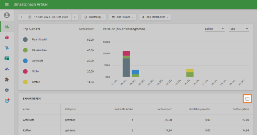The width and height of the screenshot is (257, 135).
Task: Expand the Alle Filialen dropdown
Action: 123,17
